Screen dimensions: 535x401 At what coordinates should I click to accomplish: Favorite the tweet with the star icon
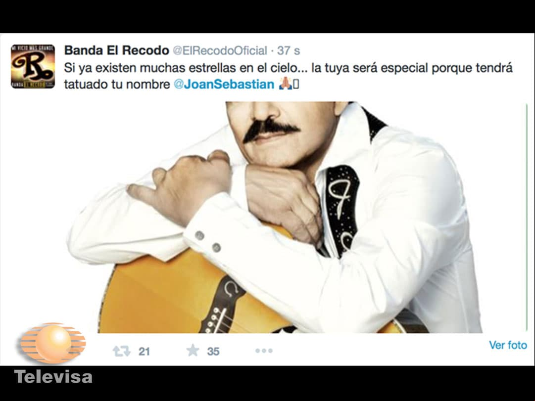193,350
